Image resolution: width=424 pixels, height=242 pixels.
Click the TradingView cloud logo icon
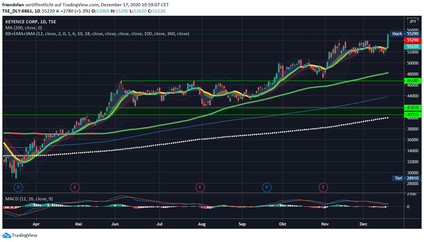pyautogui.click(x=6, y=235)
